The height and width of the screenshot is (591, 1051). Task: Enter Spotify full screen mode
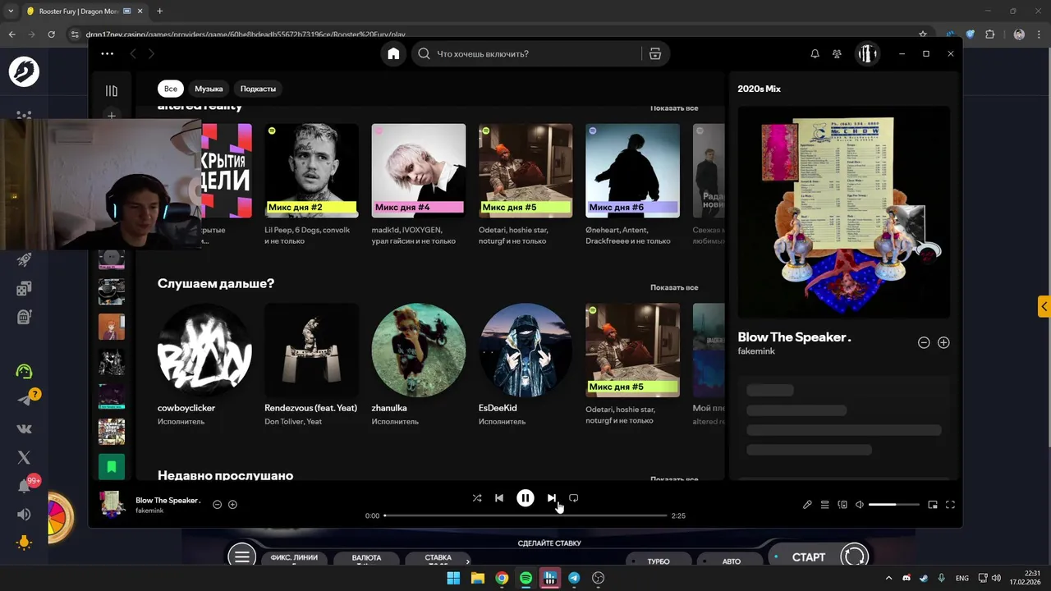click(950, 505)
